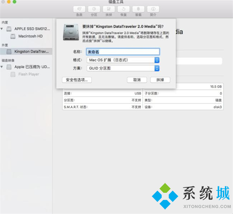Click the green zoom window button

(14, 2)
